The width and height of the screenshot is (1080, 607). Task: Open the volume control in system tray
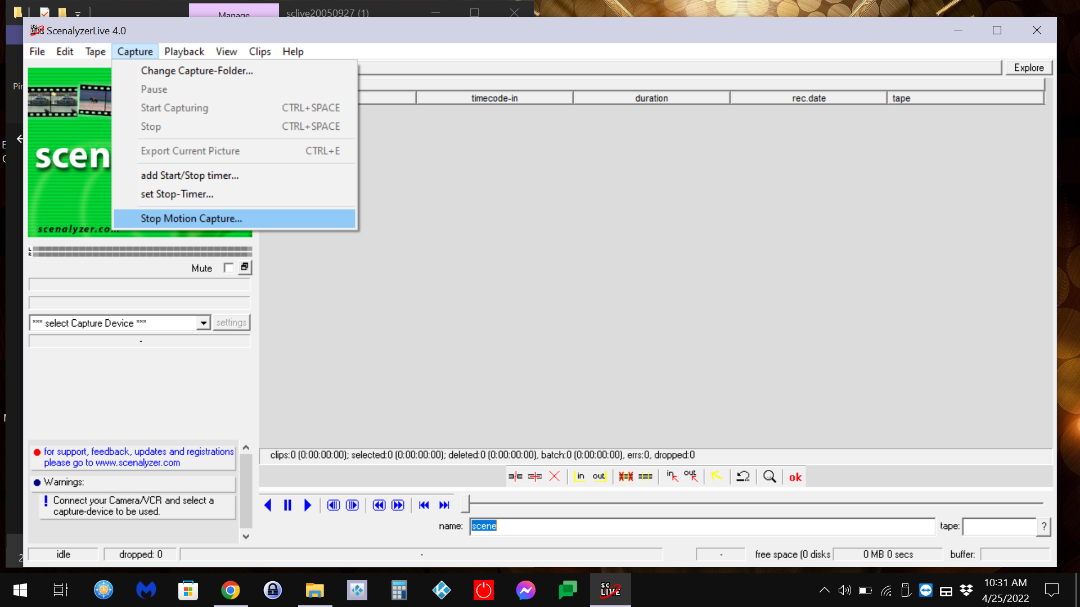pyautogui.click(x=844, y=590)
